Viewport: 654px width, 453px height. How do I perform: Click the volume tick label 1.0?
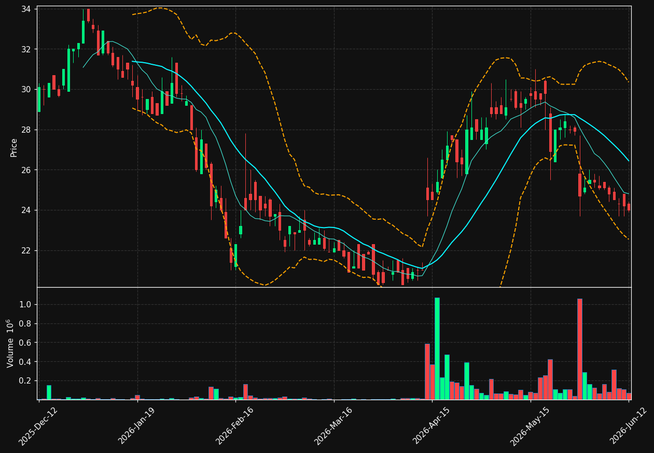(26, 305)
